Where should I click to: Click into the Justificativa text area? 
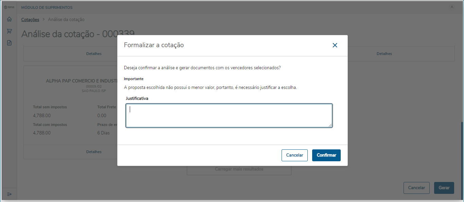coord(229,116)
